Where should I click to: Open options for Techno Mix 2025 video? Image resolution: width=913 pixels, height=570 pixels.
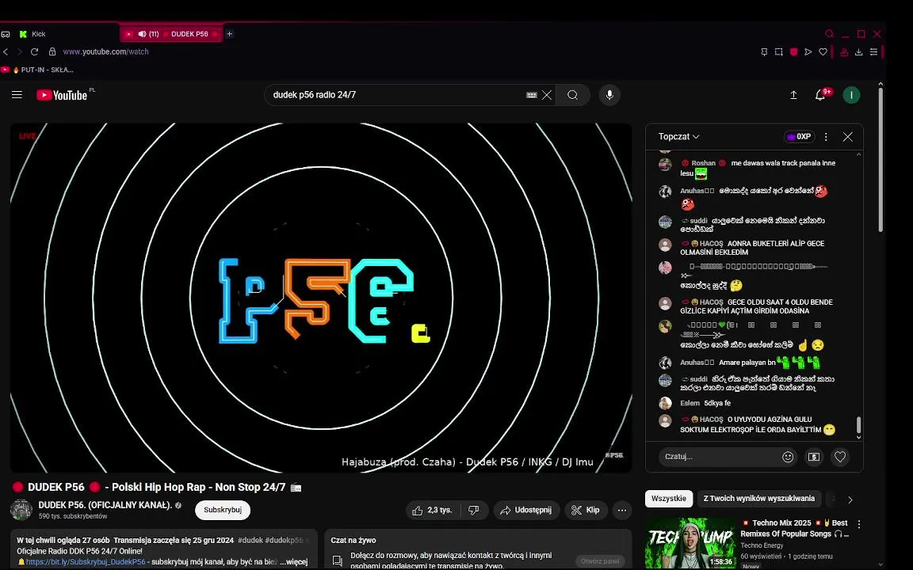click(858, 524)
